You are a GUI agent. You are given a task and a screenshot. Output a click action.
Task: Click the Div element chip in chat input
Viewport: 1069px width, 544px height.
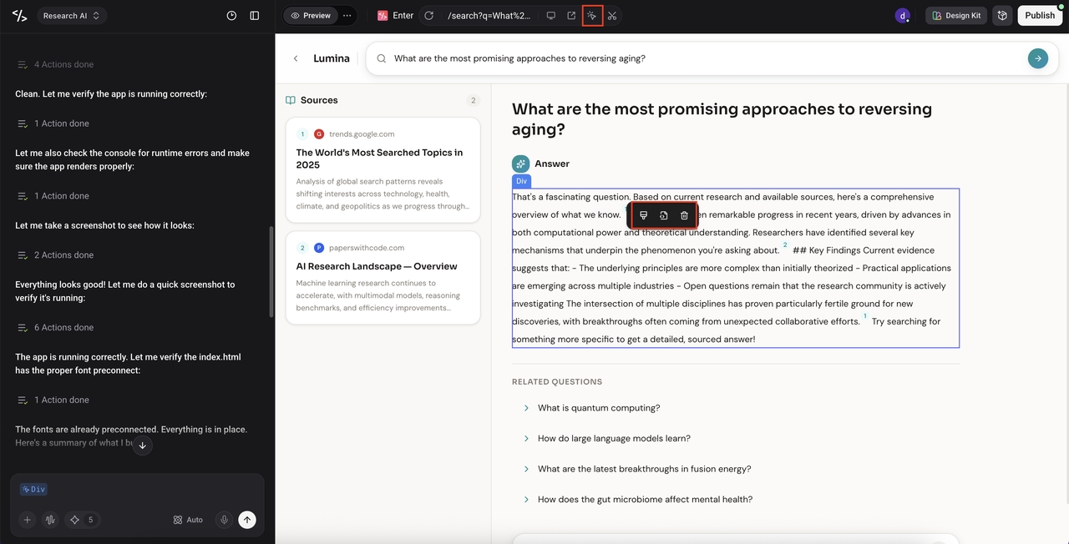(x=33, y=490)
